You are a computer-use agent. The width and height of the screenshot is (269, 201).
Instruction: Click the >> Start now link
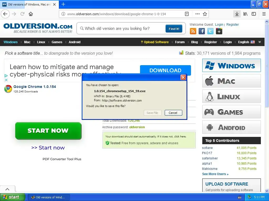coord(48,148)
